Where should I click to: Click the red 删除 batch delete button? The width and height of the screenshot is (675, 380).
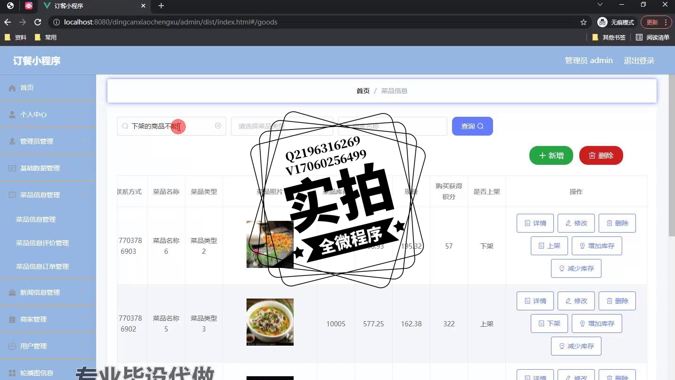click(601, 155)
